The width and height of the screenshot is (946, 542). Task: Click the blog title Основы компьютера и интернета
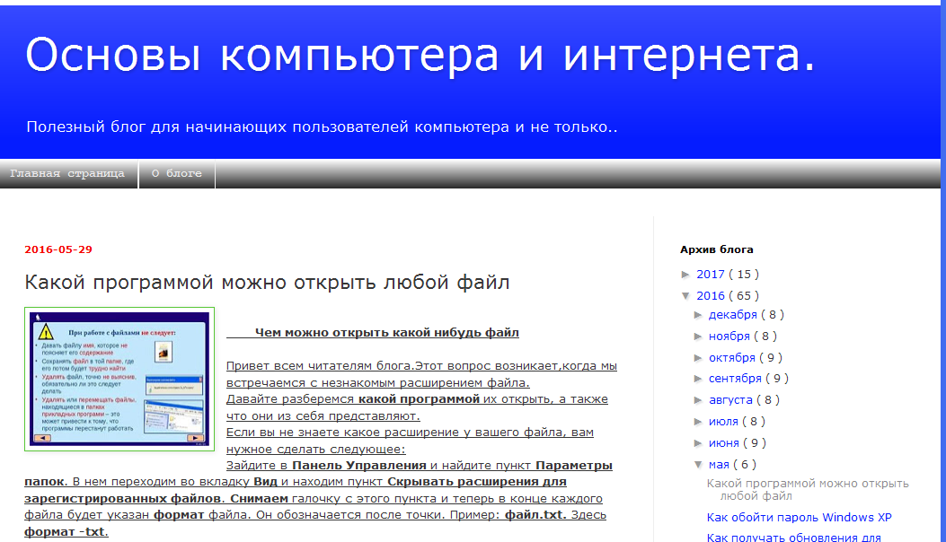pyautogui.click(x=420, y=56)
